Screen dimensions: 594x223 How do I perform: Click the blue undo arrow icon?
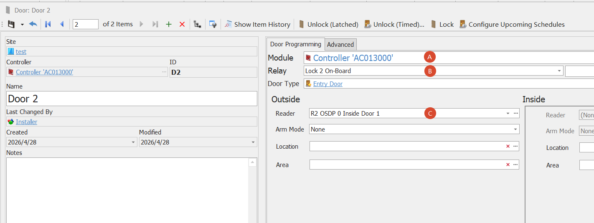33,24
